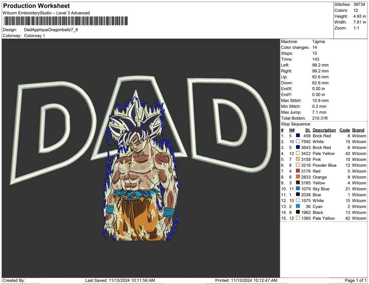This screenshot has width=369, height=284.
Task: Click stitch count '2833' in Orange row
Action: (306, 177)
